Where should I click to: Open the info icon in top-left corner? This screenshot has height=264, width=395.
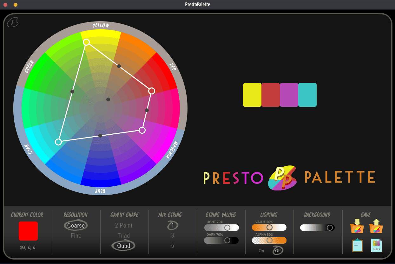[x=13, y=22]
